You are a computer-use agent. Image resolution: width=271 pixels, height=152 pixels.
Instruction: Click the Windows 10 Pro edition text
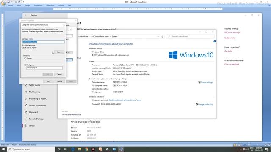click(98, 52)
